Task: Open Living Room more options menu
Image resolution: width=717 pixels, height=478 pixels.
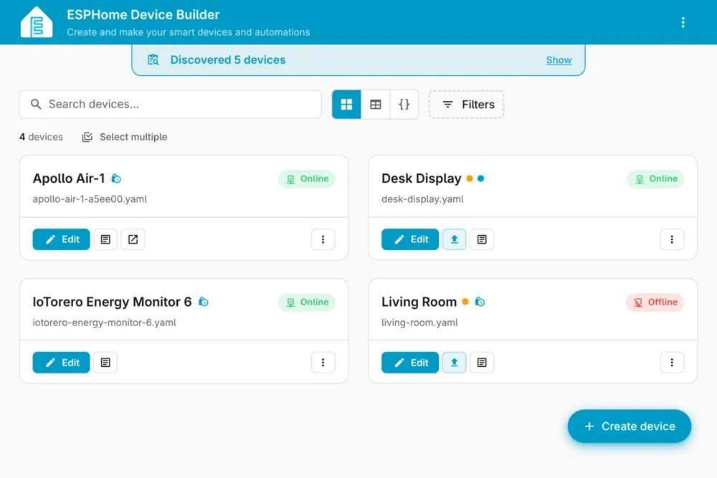Action: point(672,363)
